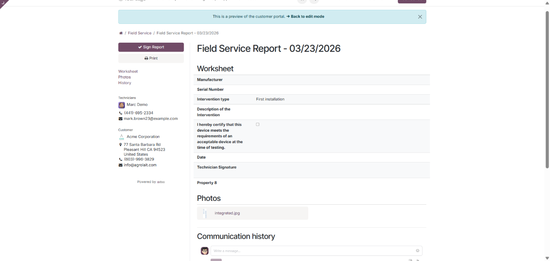Open the emoji picker in message box
The image size is (550, 261).
tap(417, 251)
